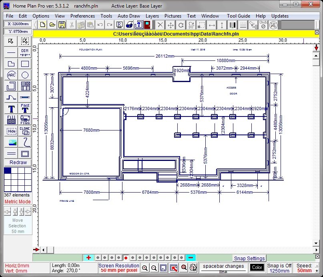Toggle the Hide tool button
323x277 pixels.
click(12, 131)
